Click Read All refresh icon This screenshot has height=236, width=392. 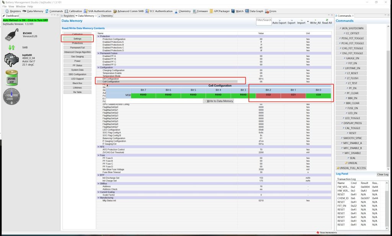(x=327, y=20)
